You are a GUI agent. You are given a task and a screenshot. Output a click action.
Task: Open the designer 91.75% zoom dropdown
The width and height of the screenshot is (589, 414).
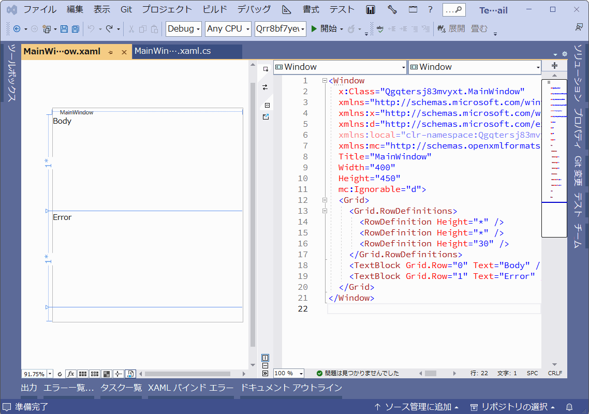click(x=50, y=374)
